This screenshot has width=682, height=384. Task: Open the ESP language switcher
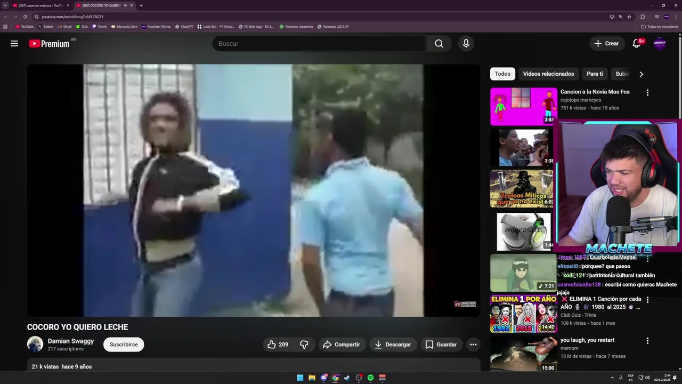[x=631, y=378]
